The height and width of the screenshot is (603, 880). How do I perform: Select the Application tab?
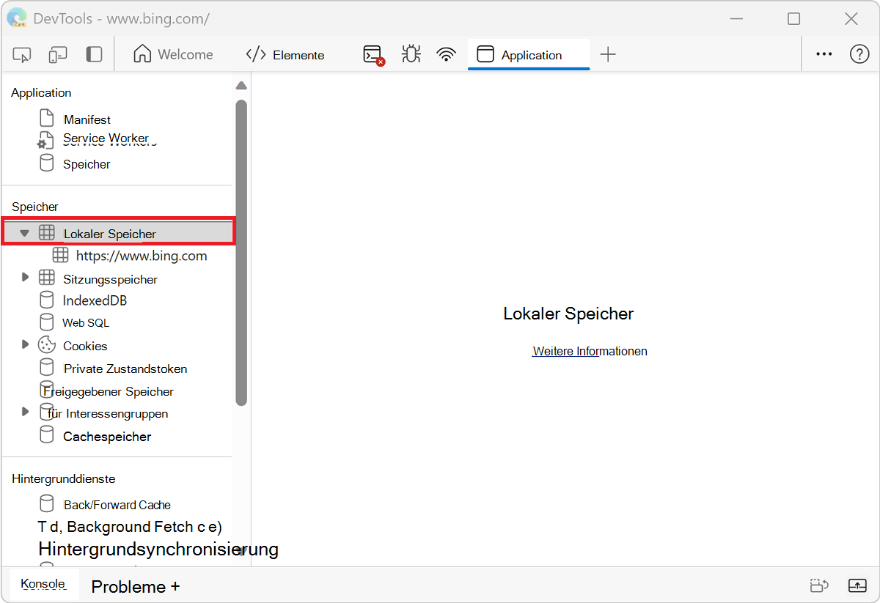click(529, 55)
